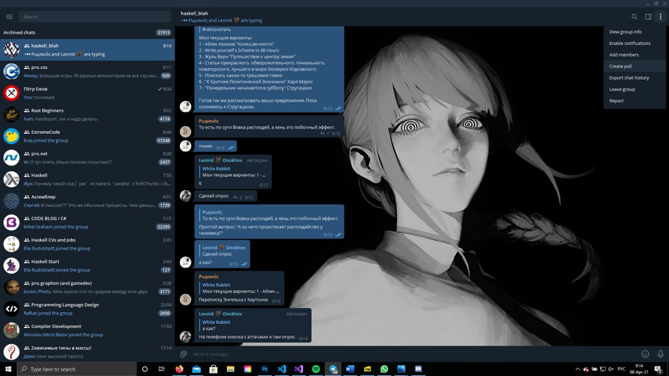Viewport: 669px width, 376px height.
Task: Search within the haskell_blah chat
Action: [x=635, y=17]
